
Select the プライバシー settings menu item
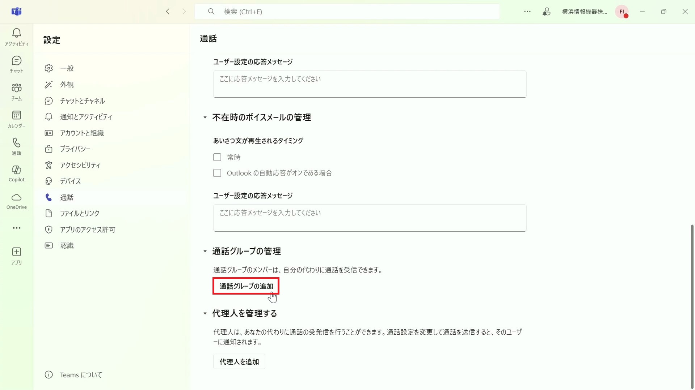75,149
